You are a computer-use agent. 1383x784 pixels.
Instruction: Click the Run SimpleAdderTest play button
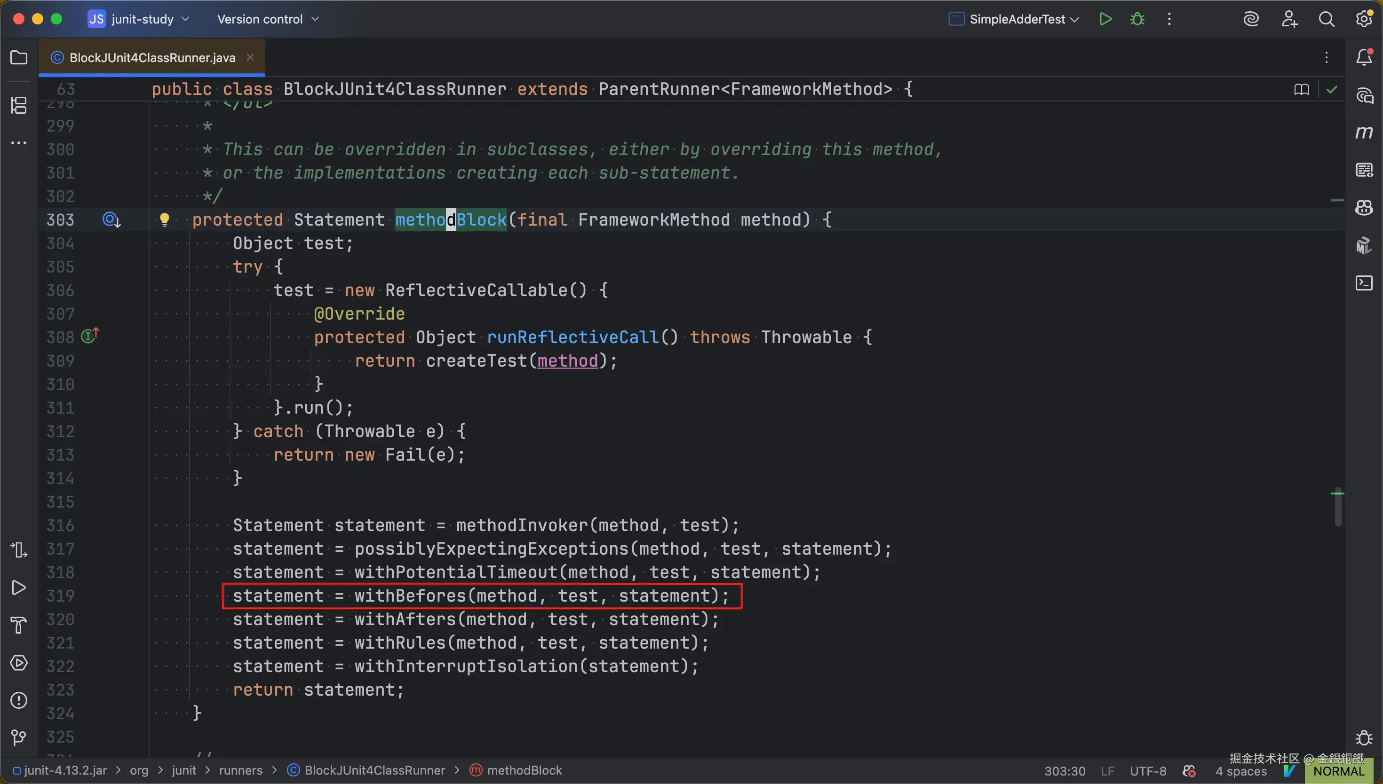click(x=1105, y=19)
